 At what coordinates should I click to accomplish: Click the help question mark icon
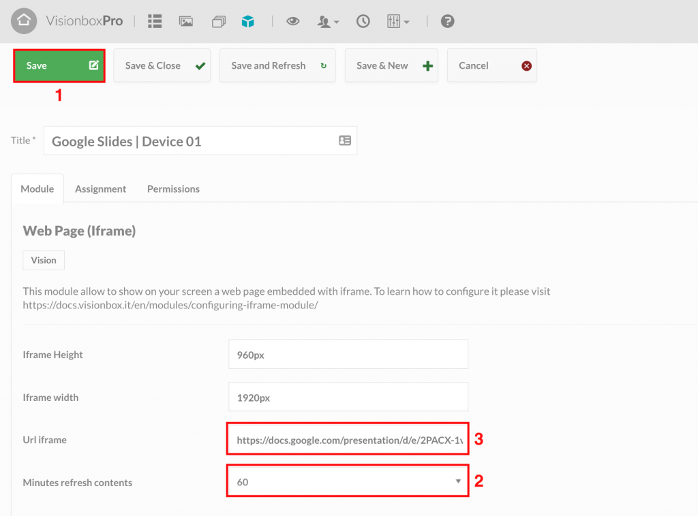(x=447, y=21)
